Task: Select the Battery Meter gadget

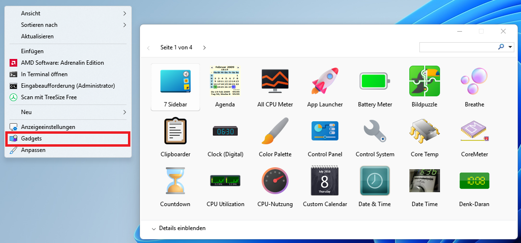Action: click(x=375, y=81)
